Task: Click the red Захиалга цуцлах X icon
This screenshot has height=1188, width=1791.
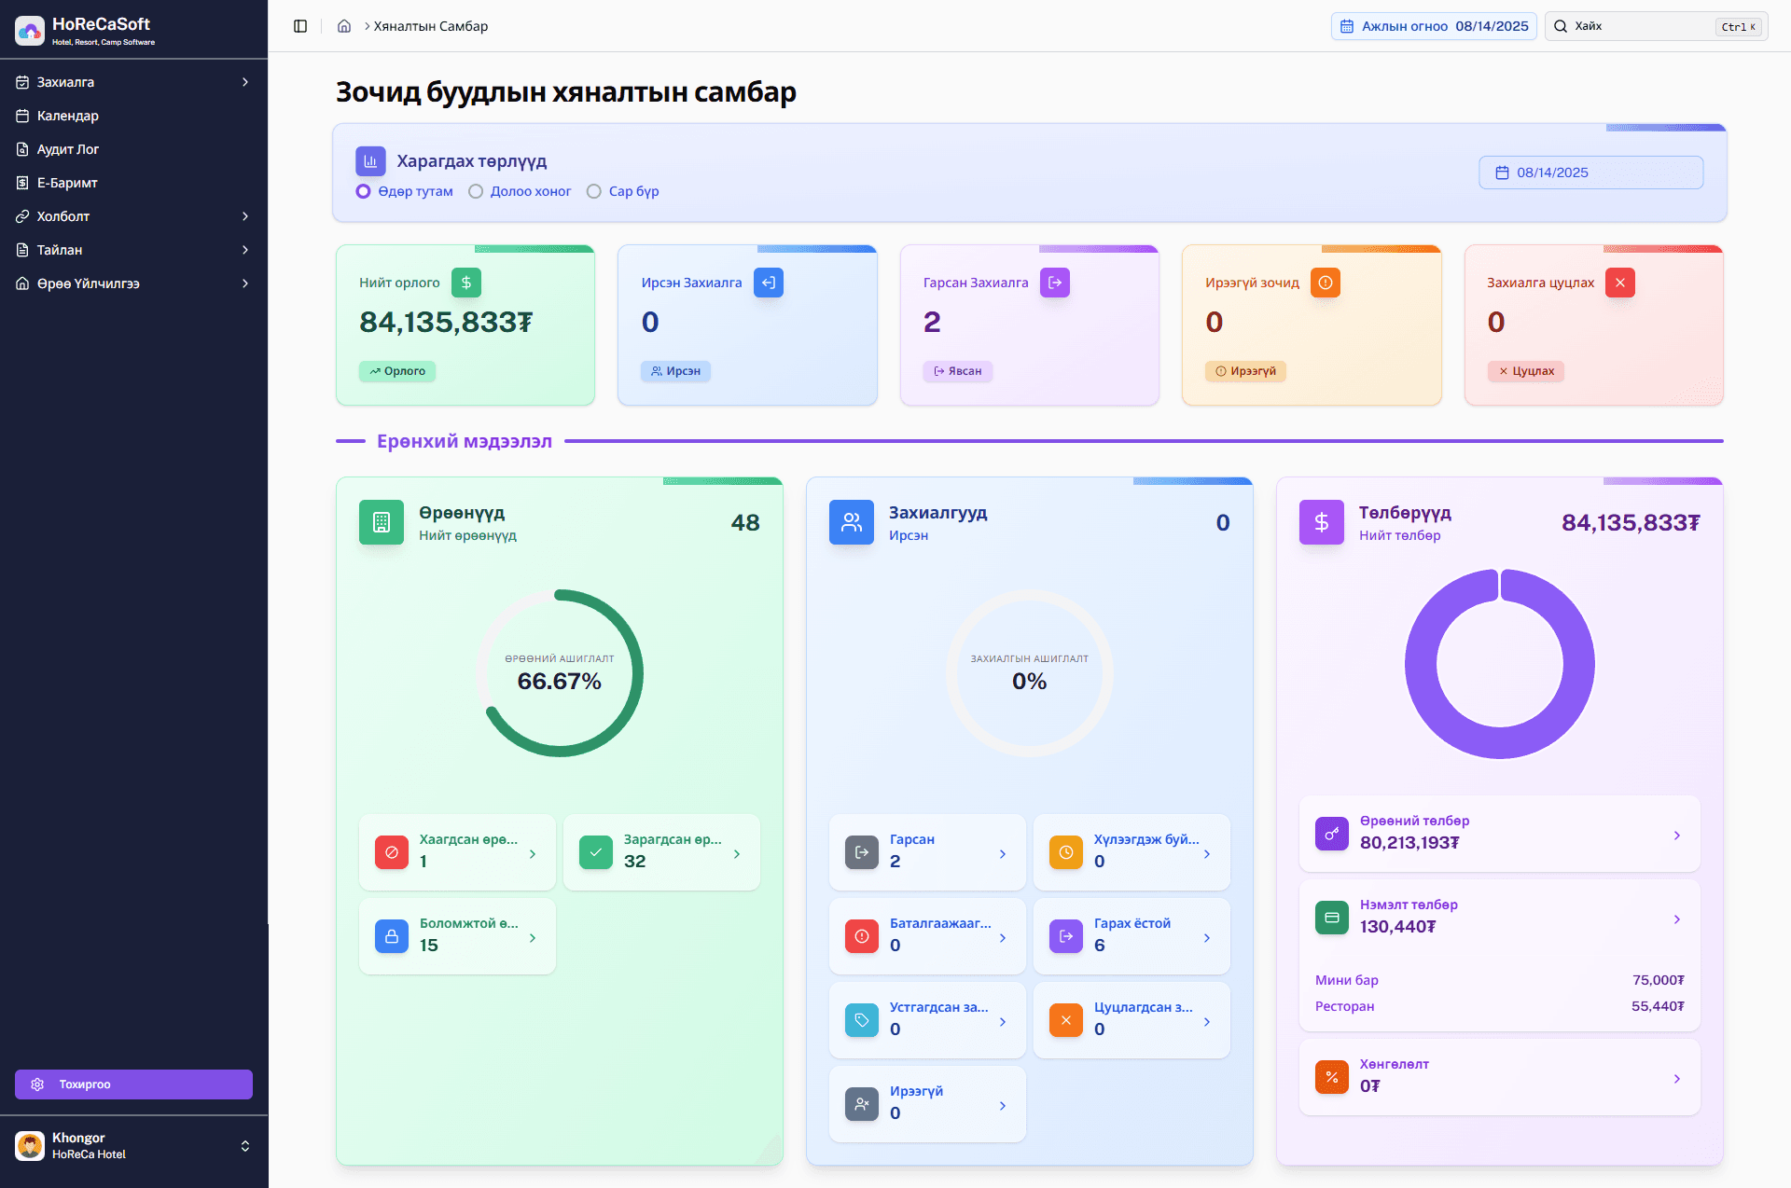Action: [1620, 283]
